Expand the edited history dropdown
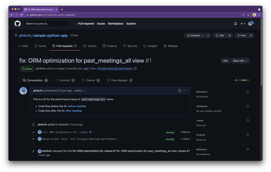This screenshot has width=271, height=172. click(79, 91)
